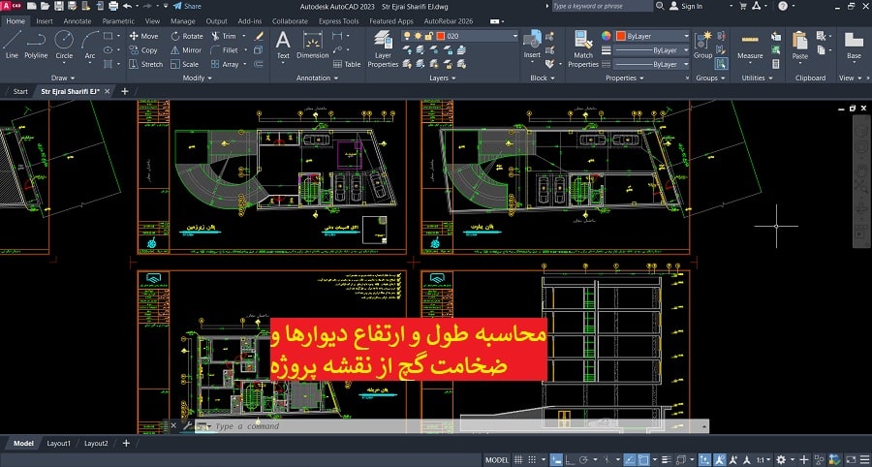This screenshot has height=467, width=872.
Task: Open the Layer Properties manager
Action: 383,48
